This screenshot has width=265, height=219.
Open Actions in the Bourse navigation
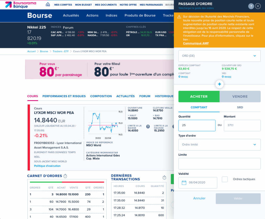(92, 15)
